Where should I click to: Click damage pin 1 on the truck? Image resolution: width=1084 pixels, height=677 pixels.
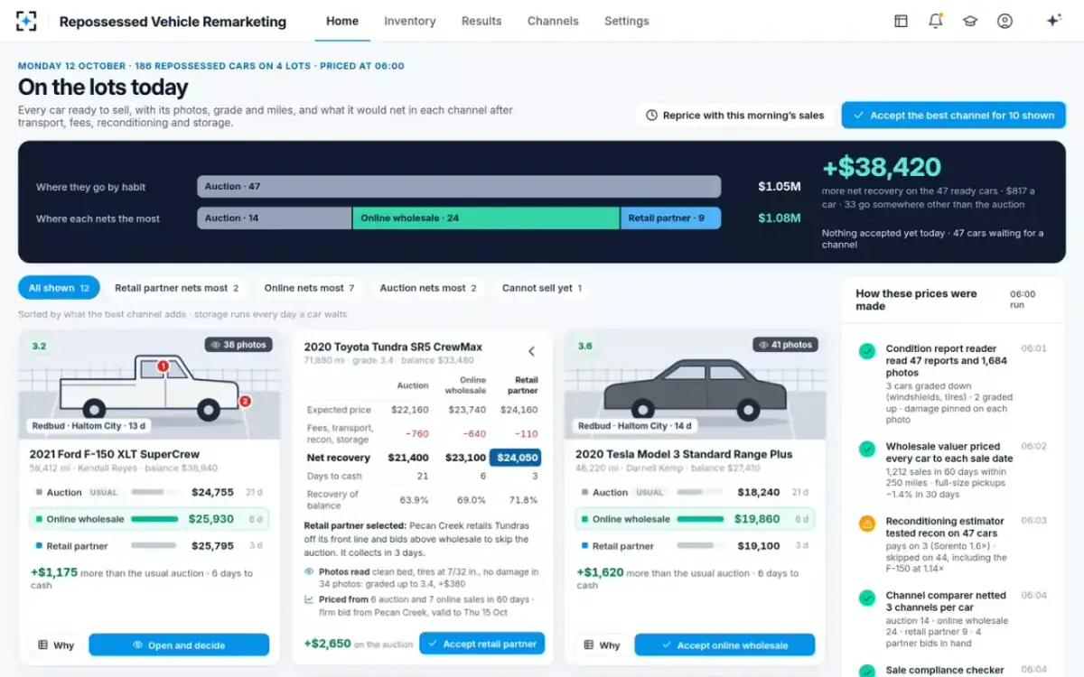tap(164, 366)
